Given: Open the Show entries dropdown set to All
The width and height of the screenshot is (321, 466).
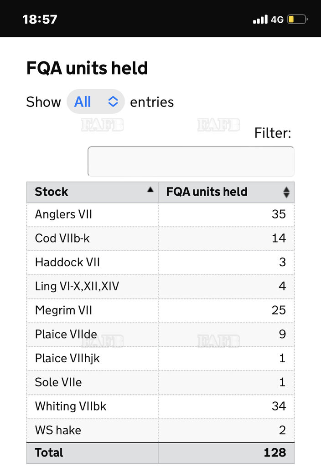Looking at the screenshot, I should point(96,101).
